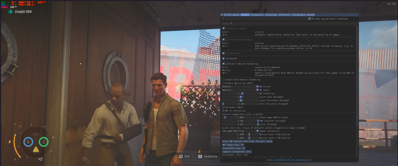The image size is (398, 166).
Task: Select the green flask gadget icon
Action: tap(44, 142)
